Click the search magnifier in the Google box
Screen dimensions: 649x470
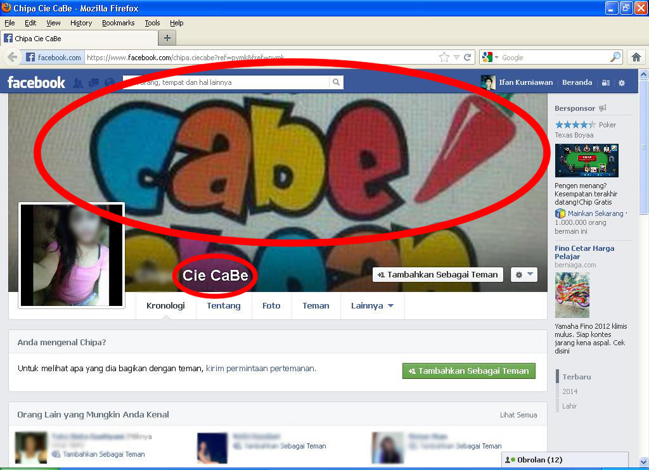615,57
